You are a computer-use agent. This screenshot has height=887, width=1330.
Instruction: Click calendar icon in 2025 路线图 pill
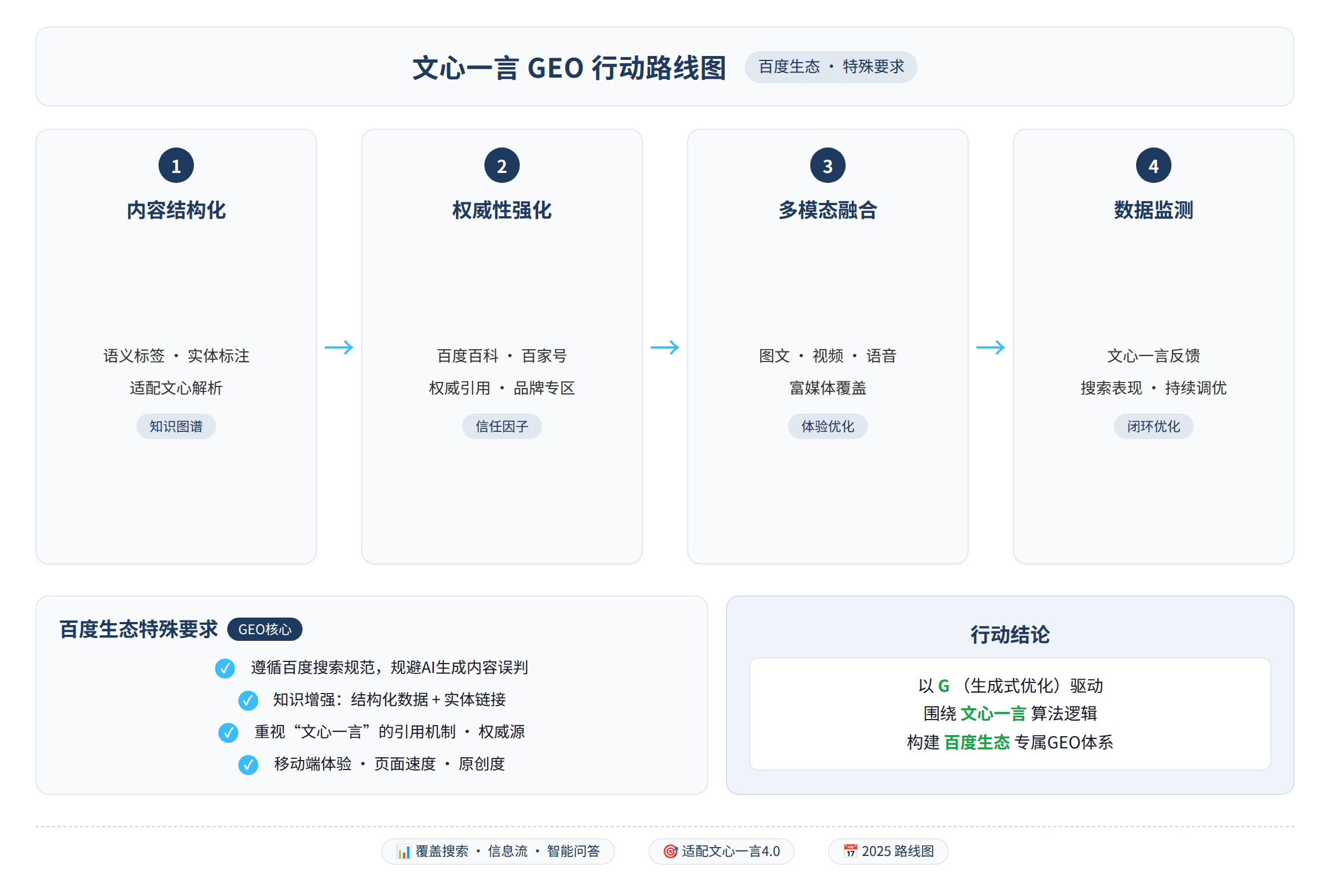(x=850, y=852)
